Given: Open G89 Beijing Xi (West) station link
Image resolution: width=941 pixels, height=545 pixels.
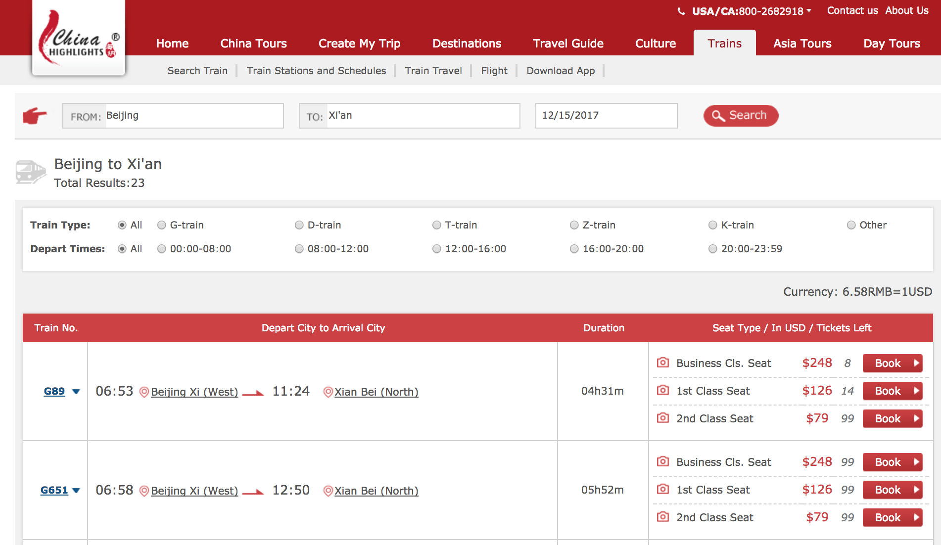Looking at the screenshot, I should (194, 392).
